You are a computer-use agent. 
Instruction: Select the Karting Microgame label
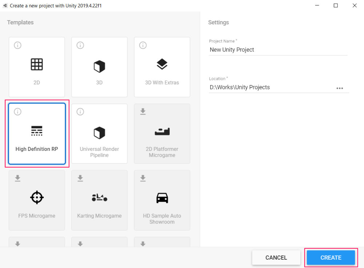pyautogui.click(x=99, y=216)
